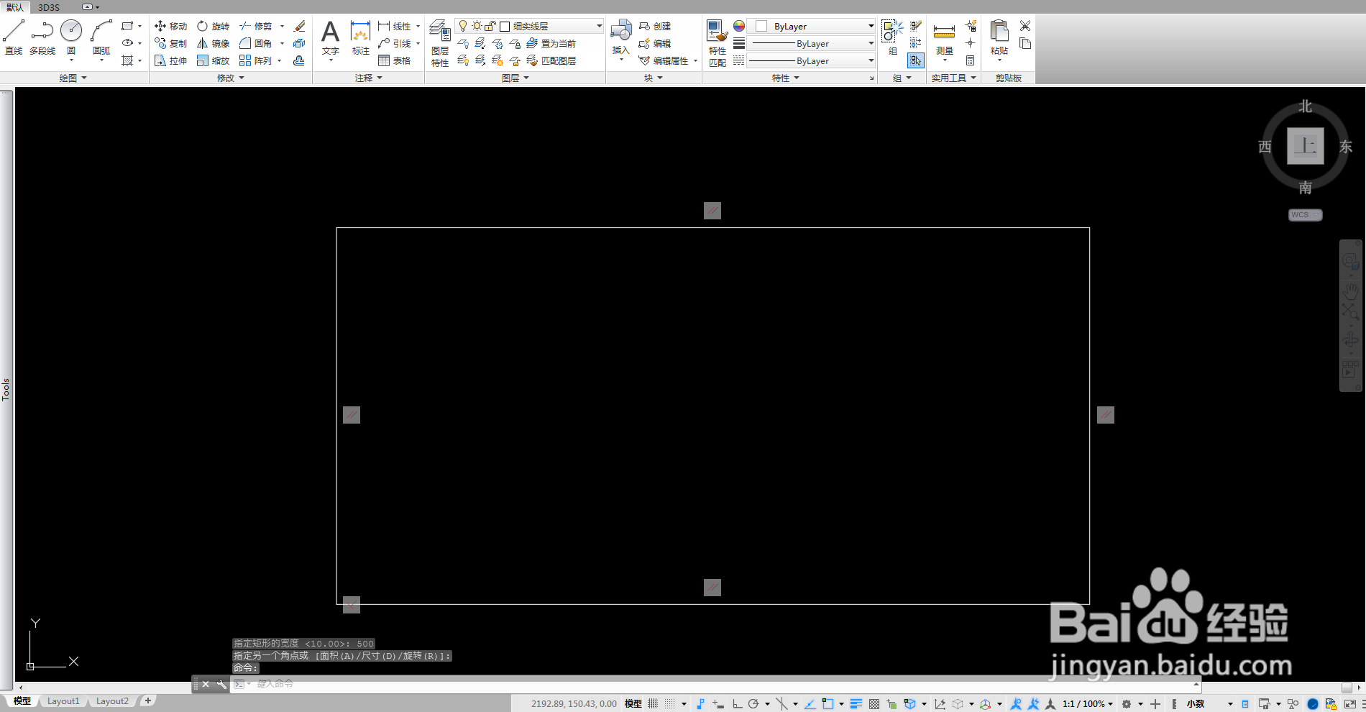Click the color wheel object color icon

coord(739,26)
